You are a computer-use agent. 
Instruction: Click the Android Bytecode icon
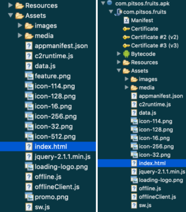point(126,54)
